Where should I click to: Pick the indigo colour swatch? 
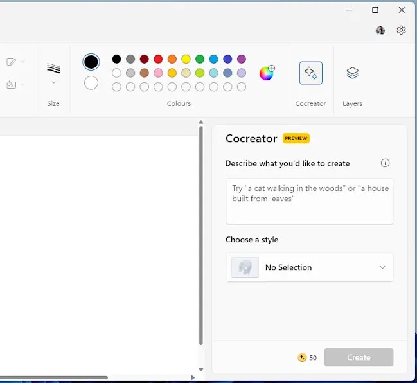click(227, 59)
